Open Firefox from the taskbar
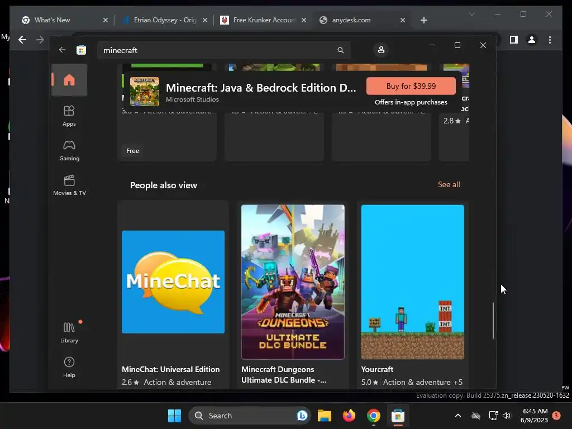The image size is (572, 429). pos(349,416)
